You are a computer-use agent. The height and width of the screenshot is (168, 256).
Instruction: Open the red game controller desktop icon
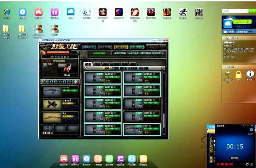pyautogui.click(x=38, y=12)
